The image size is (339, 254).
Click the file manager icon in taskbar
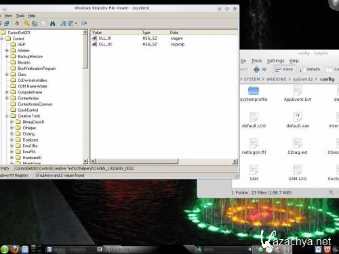click(25, 249)
